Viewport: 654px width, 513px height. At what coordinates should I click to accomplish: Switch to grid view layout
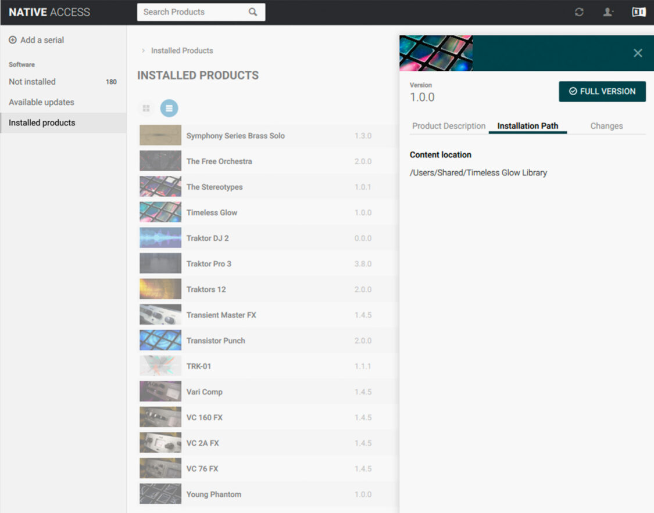[146, 109]
